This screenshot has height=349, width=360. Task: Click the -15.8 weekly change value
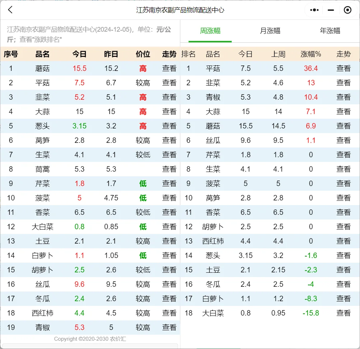tap(310, 313)
